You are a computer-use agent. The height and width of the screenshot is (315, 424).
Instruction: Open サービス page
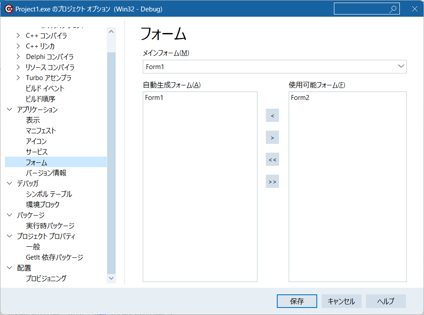(x=36, y=152)
